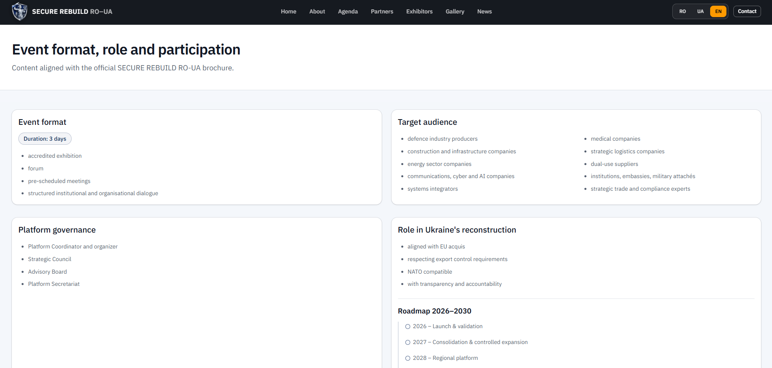Click the 'Roadmap 2026–2030' heading
The image size is (772, 368).
pyautogui.click(x=435, y=311)
